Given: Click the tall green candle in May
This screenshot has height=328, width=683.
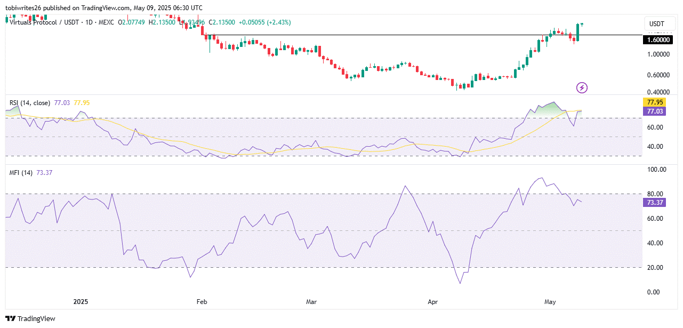Looking at the screenshot, I should (577, 33).
